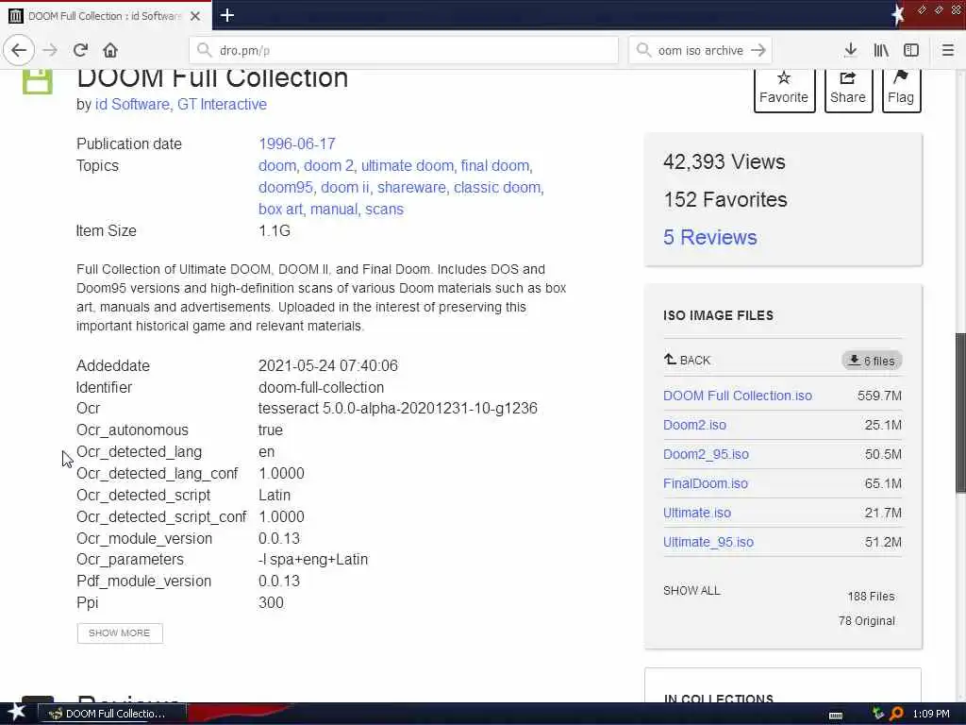This screenshot has width=966, height=725.
Task: Open the 'scans' topic link
Action: 385,209
